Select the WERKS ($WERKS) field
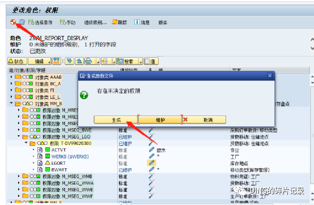Image resolution: width=314 pixels, height=205 pixels. (70, 156)
